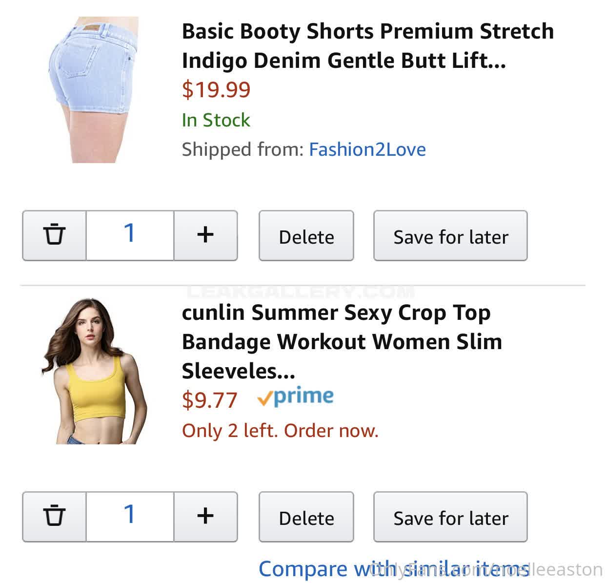This screenshot has height=583, width=606.
Task: Click quantity field for Booty Shorts
Action: [x=129, y=235]
